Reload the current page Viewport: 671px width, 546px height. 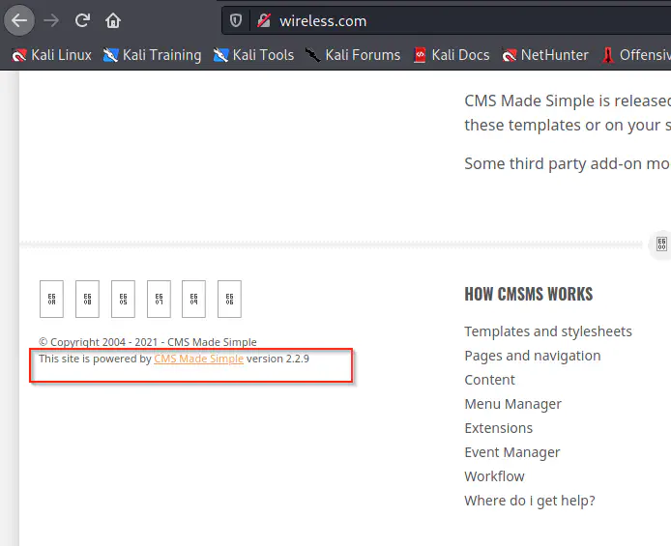pos(83,20)
